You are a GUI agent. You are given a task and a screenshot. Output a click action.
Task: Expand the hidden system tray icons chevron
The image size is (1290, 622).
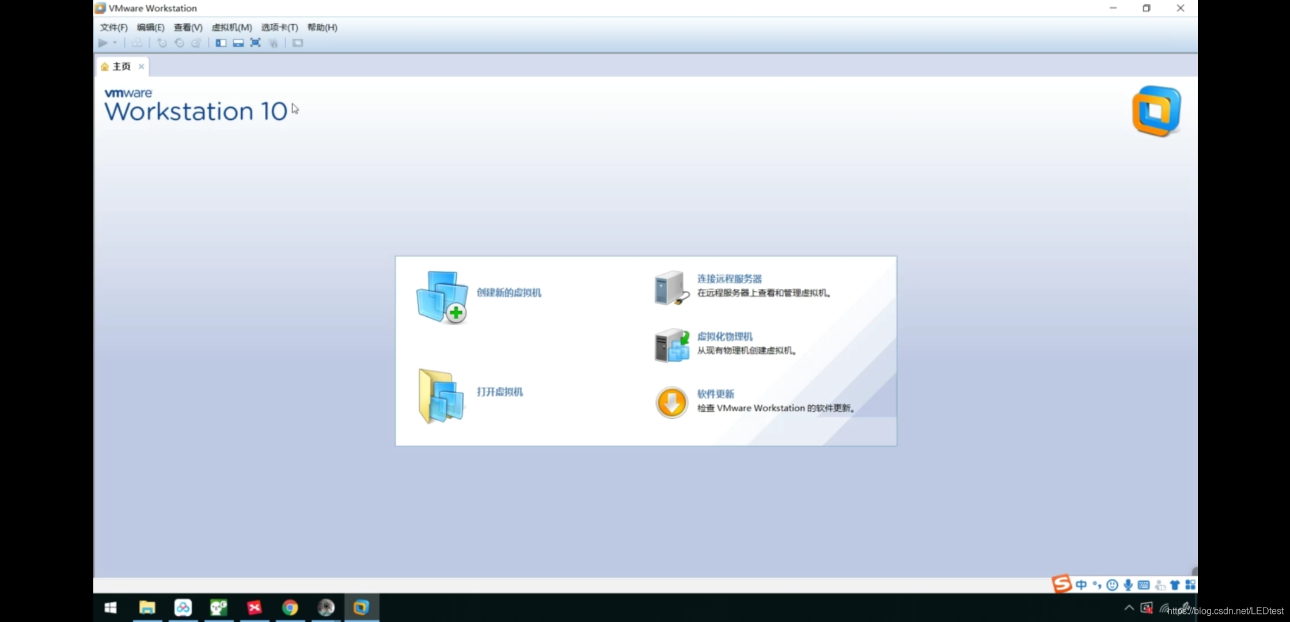(1129, 608)
